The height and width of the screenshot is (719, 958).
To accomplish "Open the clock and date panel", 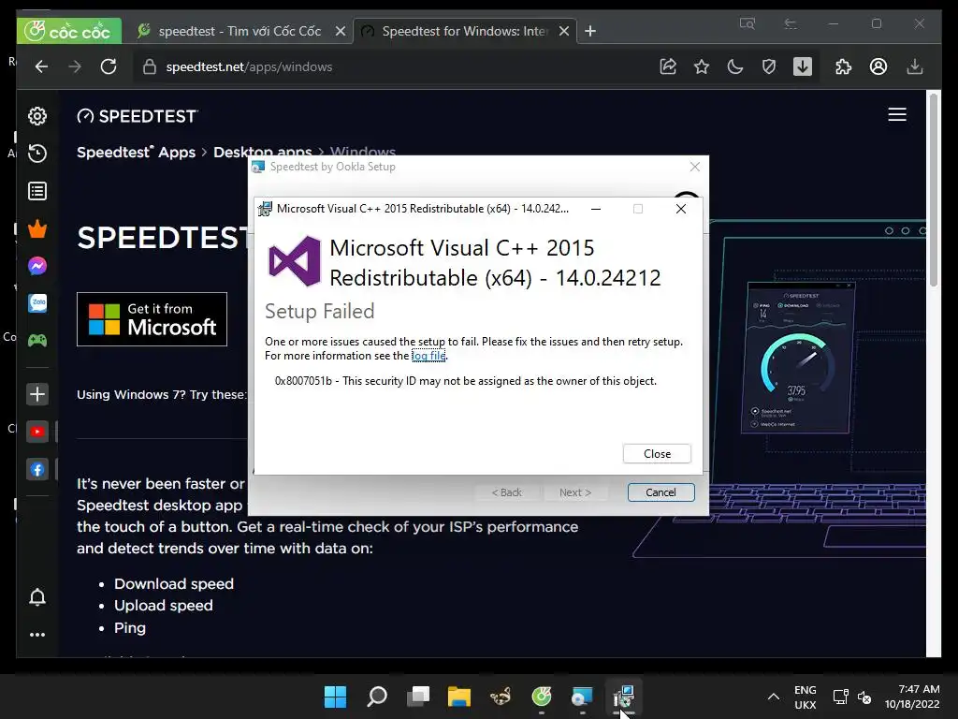I will (x=911, y=697).
